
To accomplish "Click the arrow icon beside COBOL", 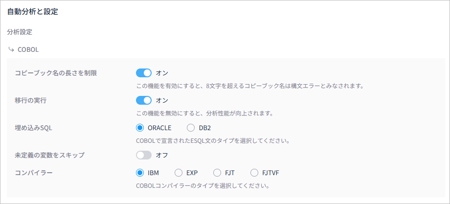I will (11, 49).
